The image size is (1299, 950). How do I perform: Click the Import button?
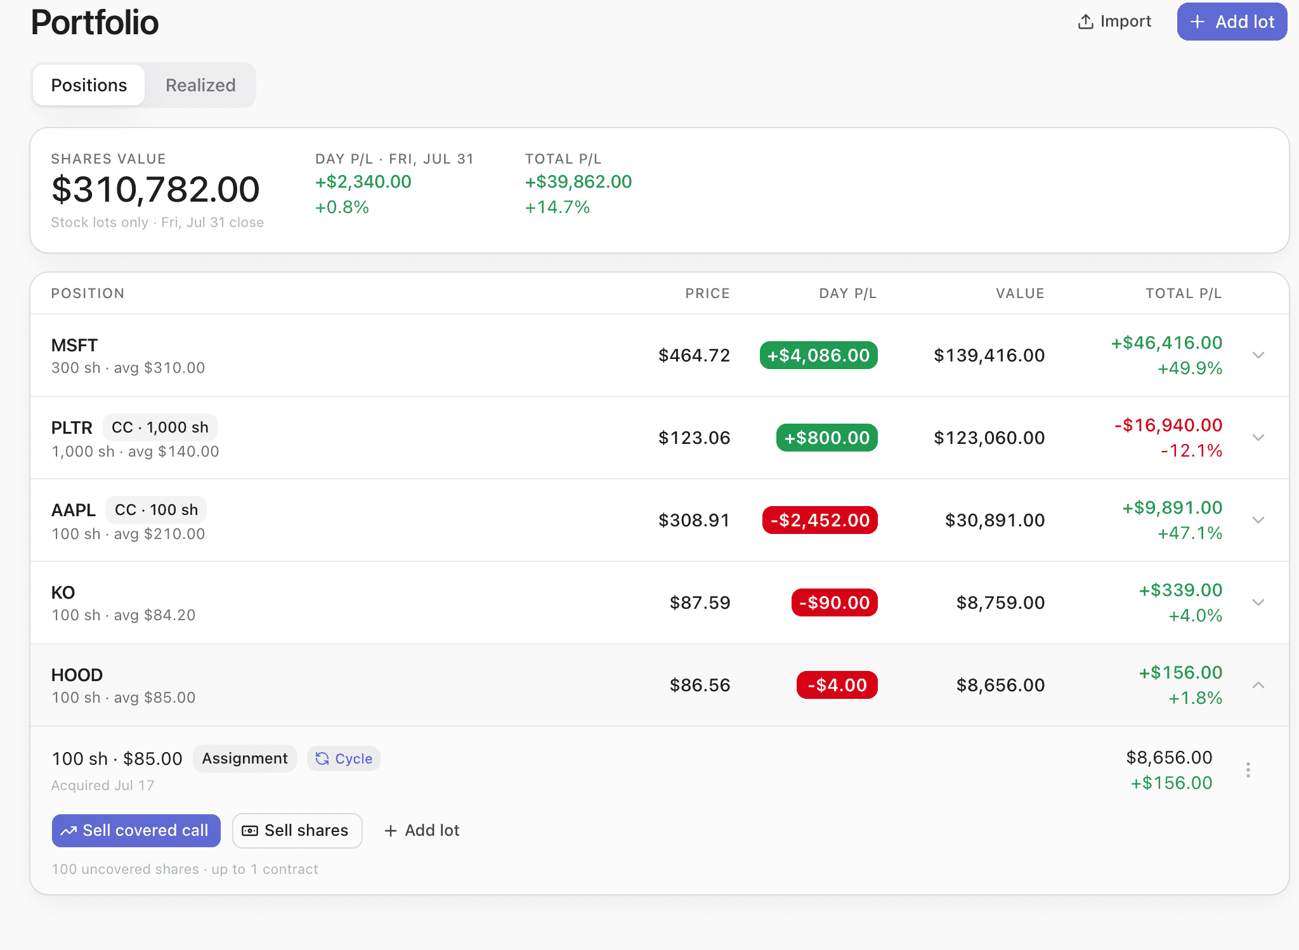(1114, 22)
